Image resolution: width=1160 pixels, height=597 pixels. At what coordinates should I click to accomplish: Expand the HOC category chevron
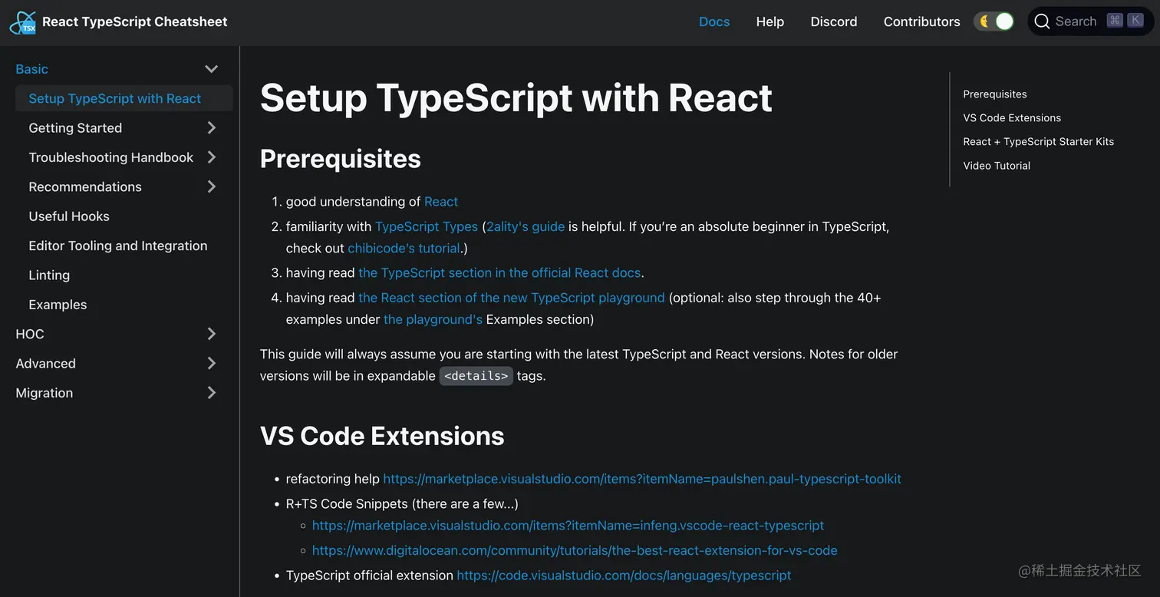[x=212, y=334]
